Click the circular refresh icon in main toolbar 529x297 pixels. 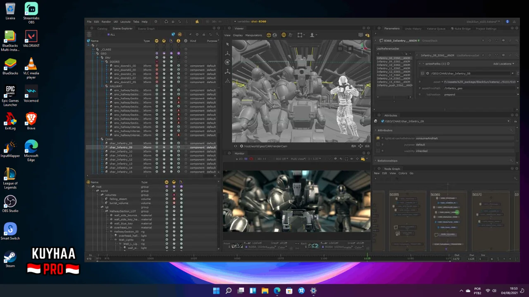pyautogui.click(x=166, y=21)
